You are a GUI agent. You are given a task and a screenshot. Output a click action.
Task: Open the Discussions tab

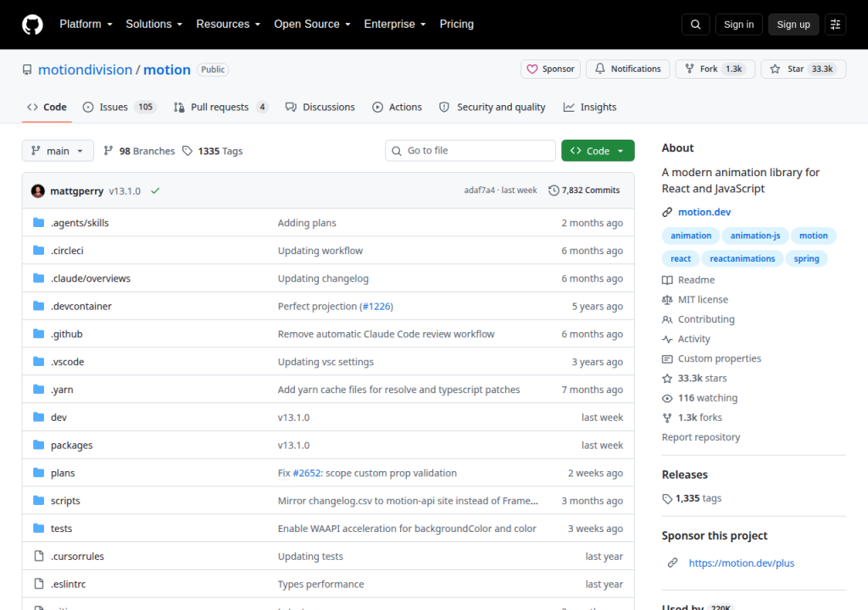pos(320,107)
